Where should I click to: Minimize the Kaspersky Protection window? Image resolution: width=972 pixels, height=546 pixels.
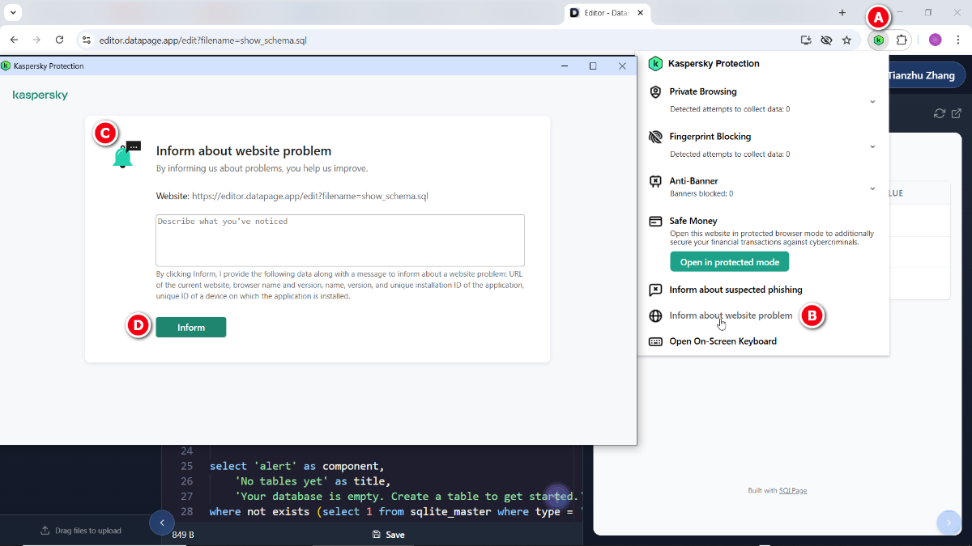coord(564,66)
